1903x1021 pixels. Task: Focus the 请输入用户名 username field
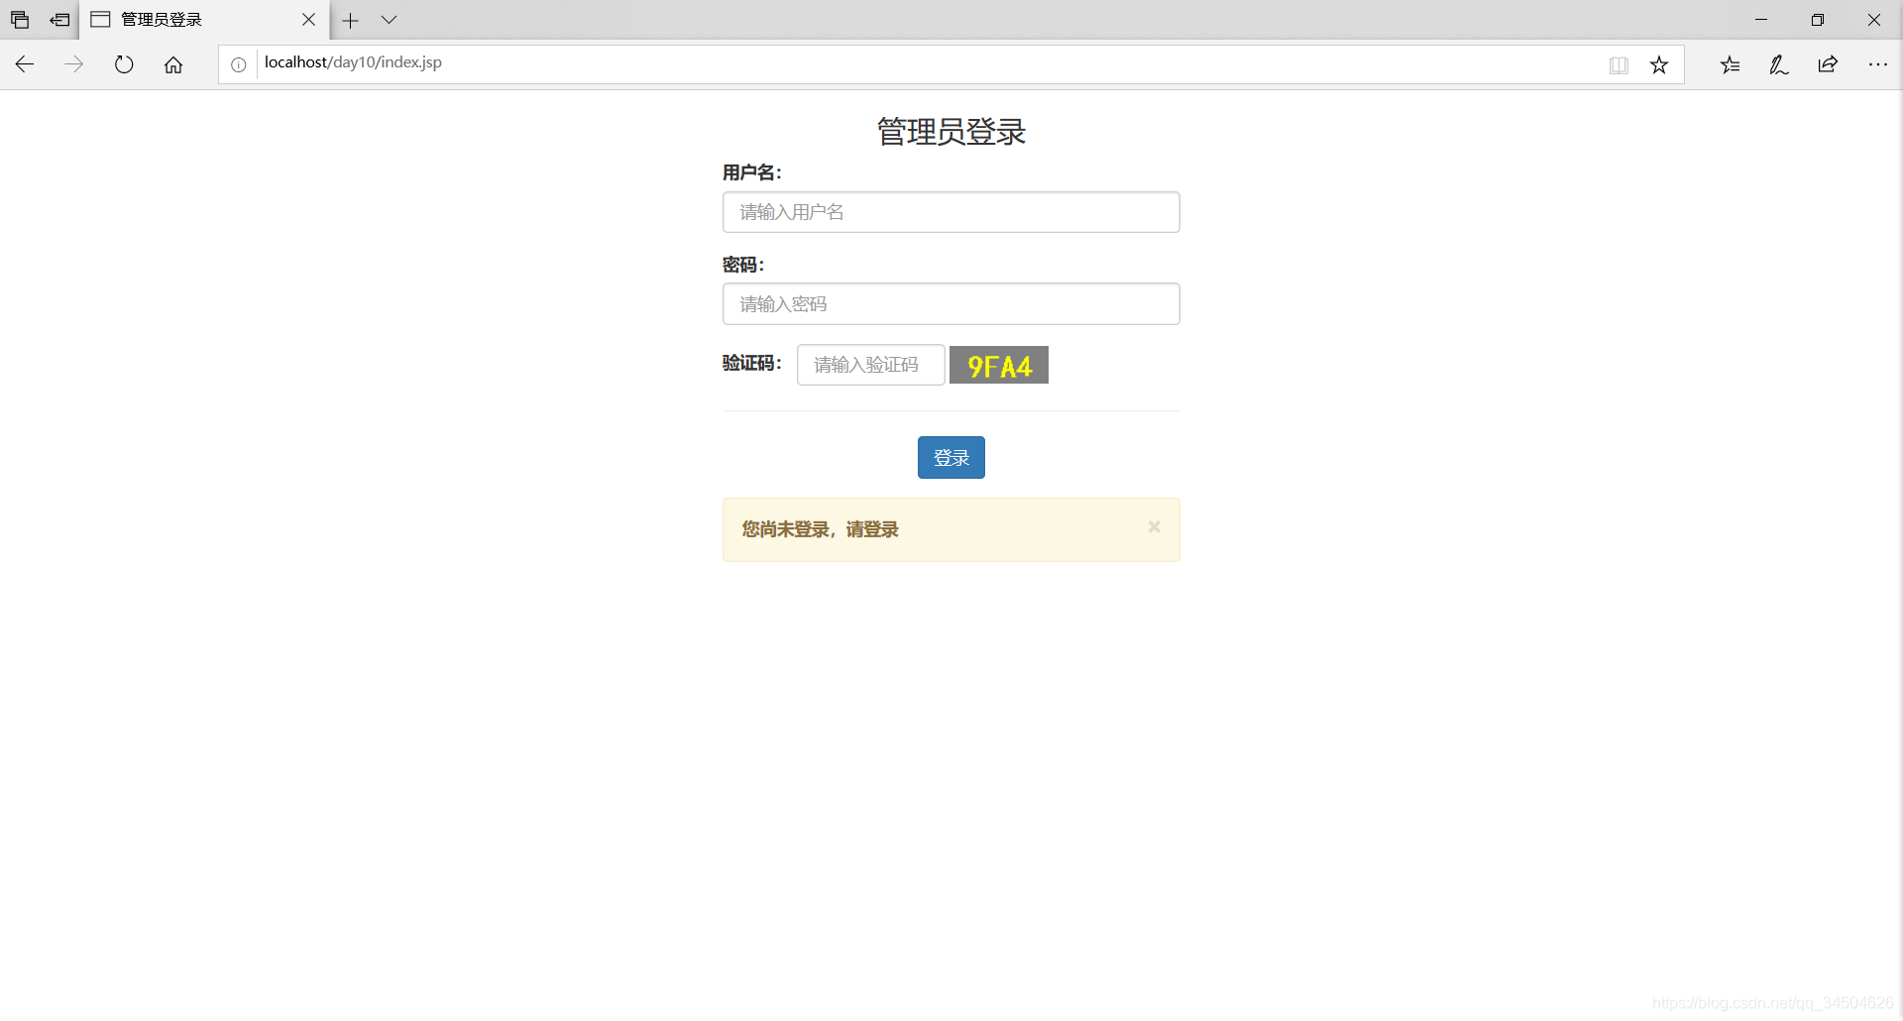pyautogui.click(x=951, y=212)
